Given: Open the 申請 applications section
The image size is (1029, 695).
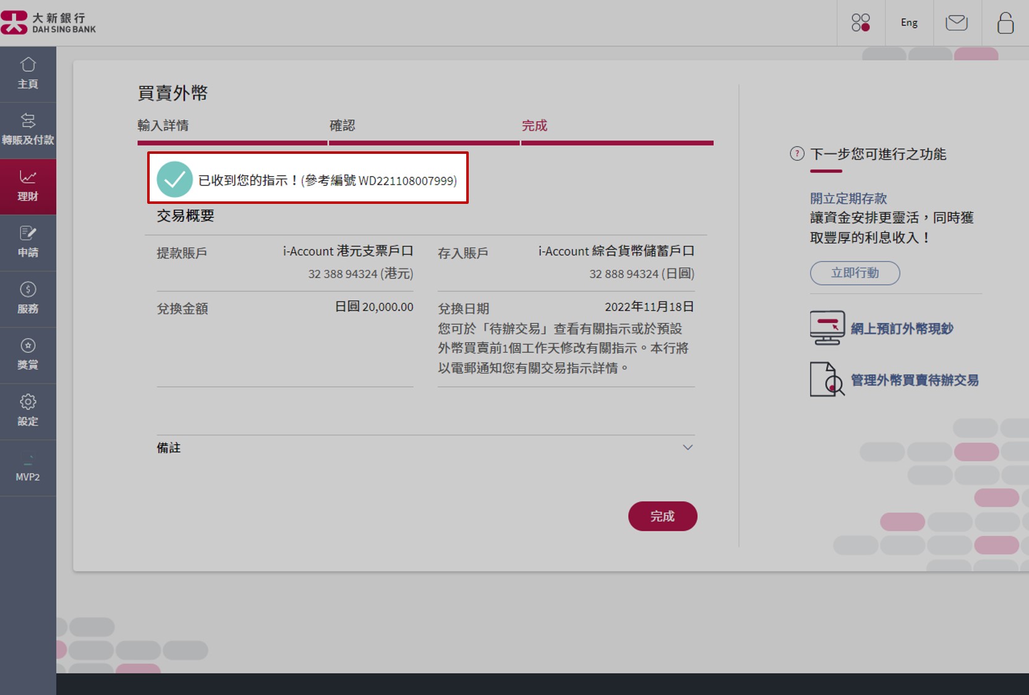Looking at the screenshot, I should click(x=28, y=242).
